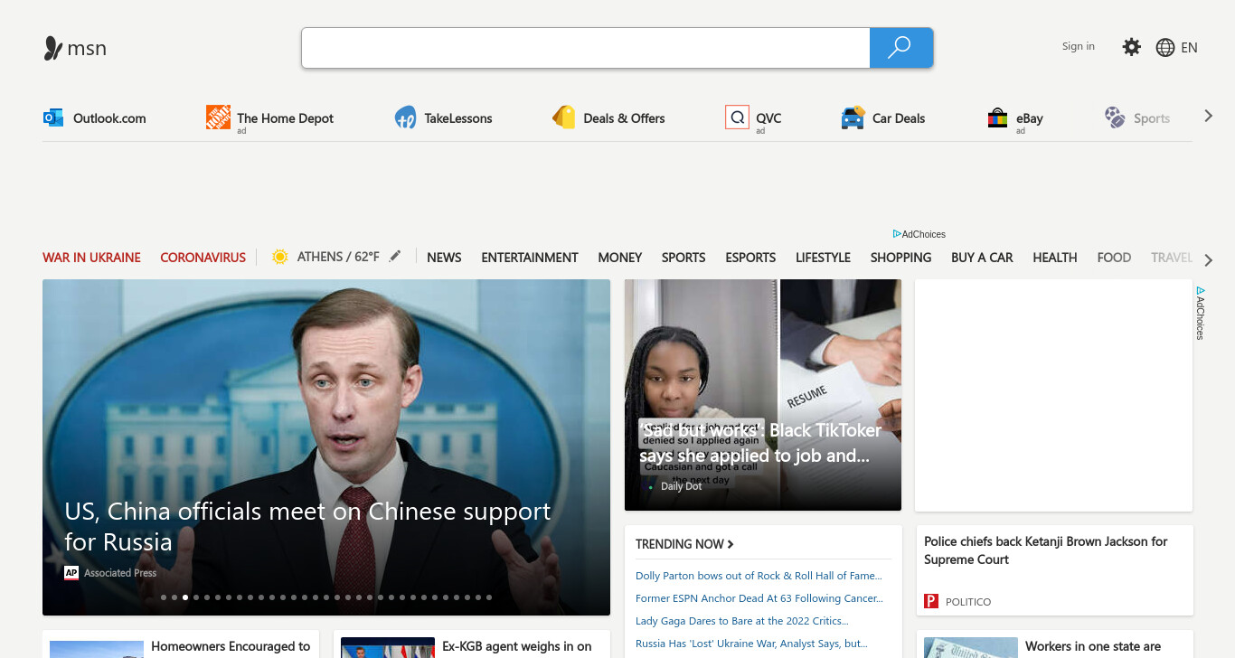Open Homeowners Encouraged to article

point(231,646)
